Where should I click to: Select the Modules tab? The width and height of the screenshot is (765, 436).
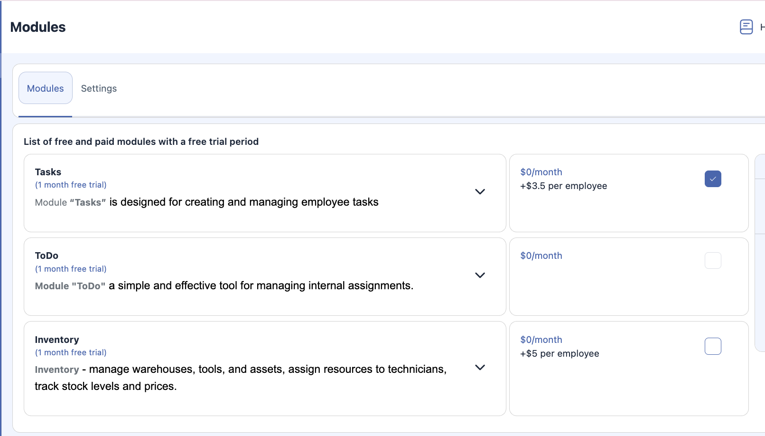(46, 88)
